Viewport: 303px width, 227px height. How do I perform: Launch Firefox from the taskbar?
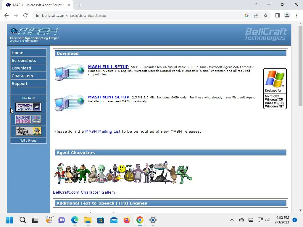click(127, 220)
